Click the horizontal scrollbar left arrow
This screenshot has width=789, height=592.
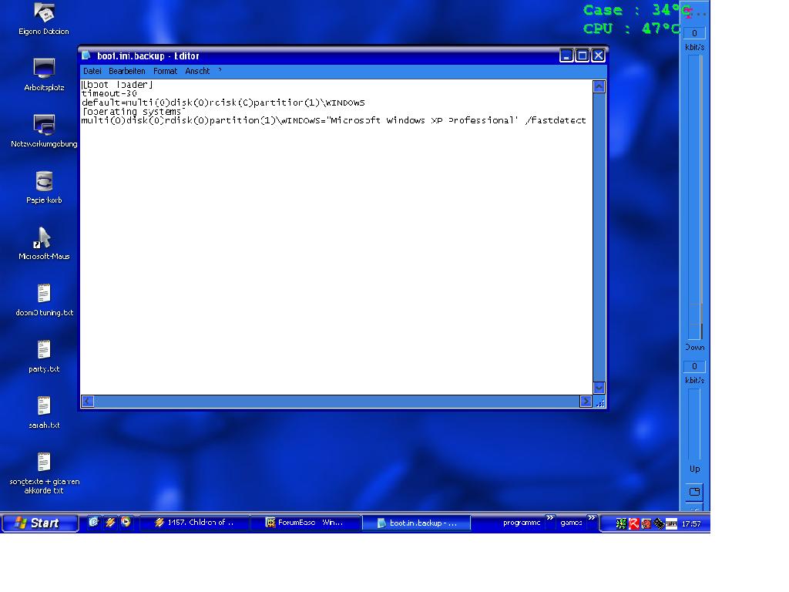coord(88,401)
